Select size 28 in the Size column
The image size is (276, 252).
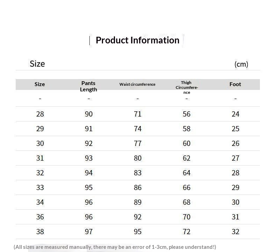40,114
